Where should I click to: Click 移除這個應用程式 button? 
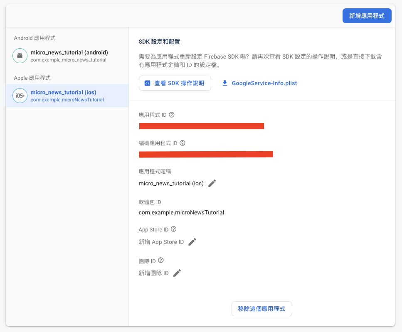point(262,309)
